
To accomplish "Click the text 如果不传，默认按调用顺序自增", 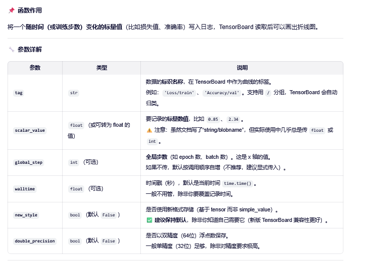I will (182, 167).
